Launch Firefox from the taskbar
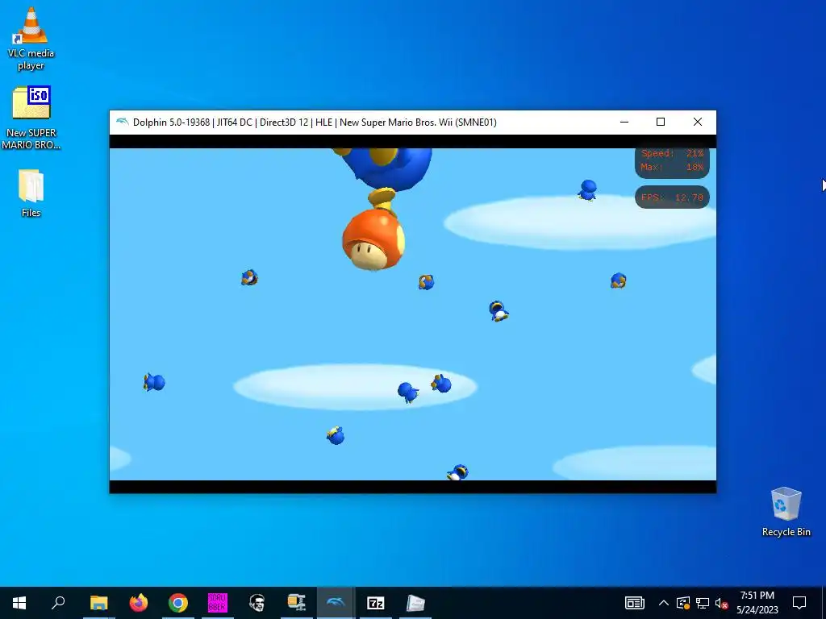Screen dimensions: 826x619 click(139, 603)
